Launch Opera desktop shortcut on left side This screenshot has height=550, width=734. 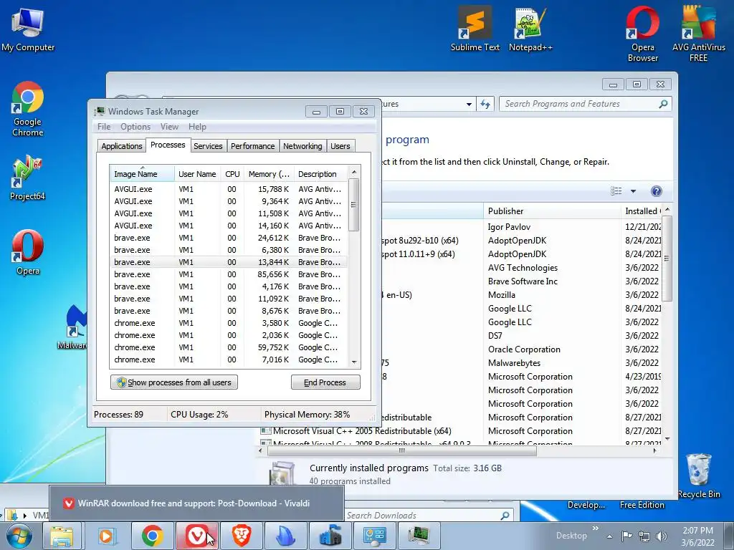click(x=28, y=253)
